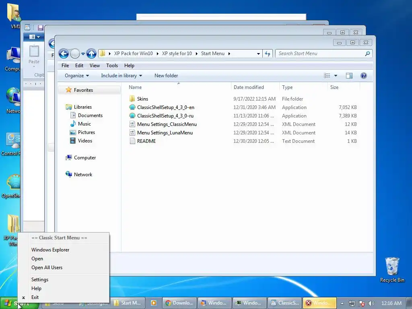Screen dimensions: 412x309
Task: Open the recent pages dropdown arrow
Action: (83, 54)
